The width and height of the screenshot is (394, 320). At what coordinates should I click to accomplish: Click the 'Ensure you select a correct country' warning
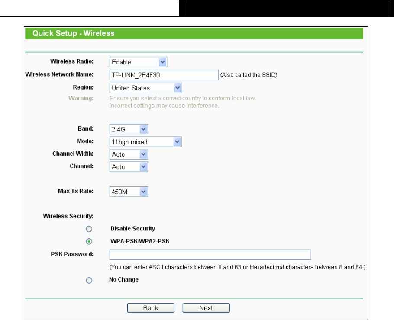pos(183,99)
